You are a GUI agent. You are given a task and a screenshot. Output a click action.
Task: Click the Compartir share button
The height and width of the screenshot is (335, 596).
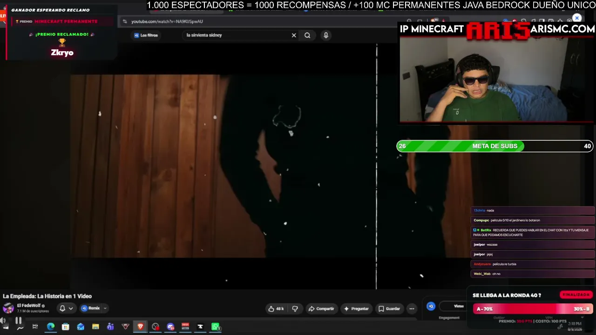pos(321,308)
